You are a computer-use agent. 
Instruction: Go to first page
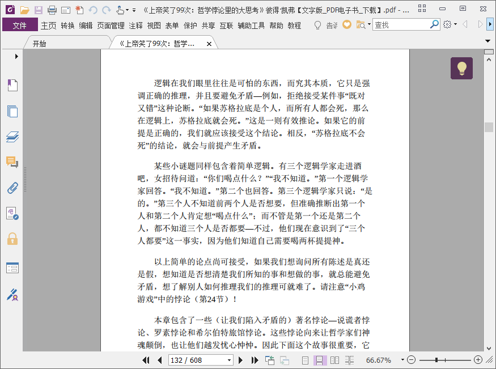pyautogui.click(x=146, y=360)
